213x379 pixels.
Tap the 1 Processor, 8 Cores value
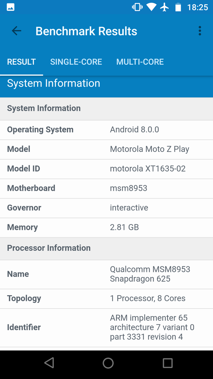point(147,299)
